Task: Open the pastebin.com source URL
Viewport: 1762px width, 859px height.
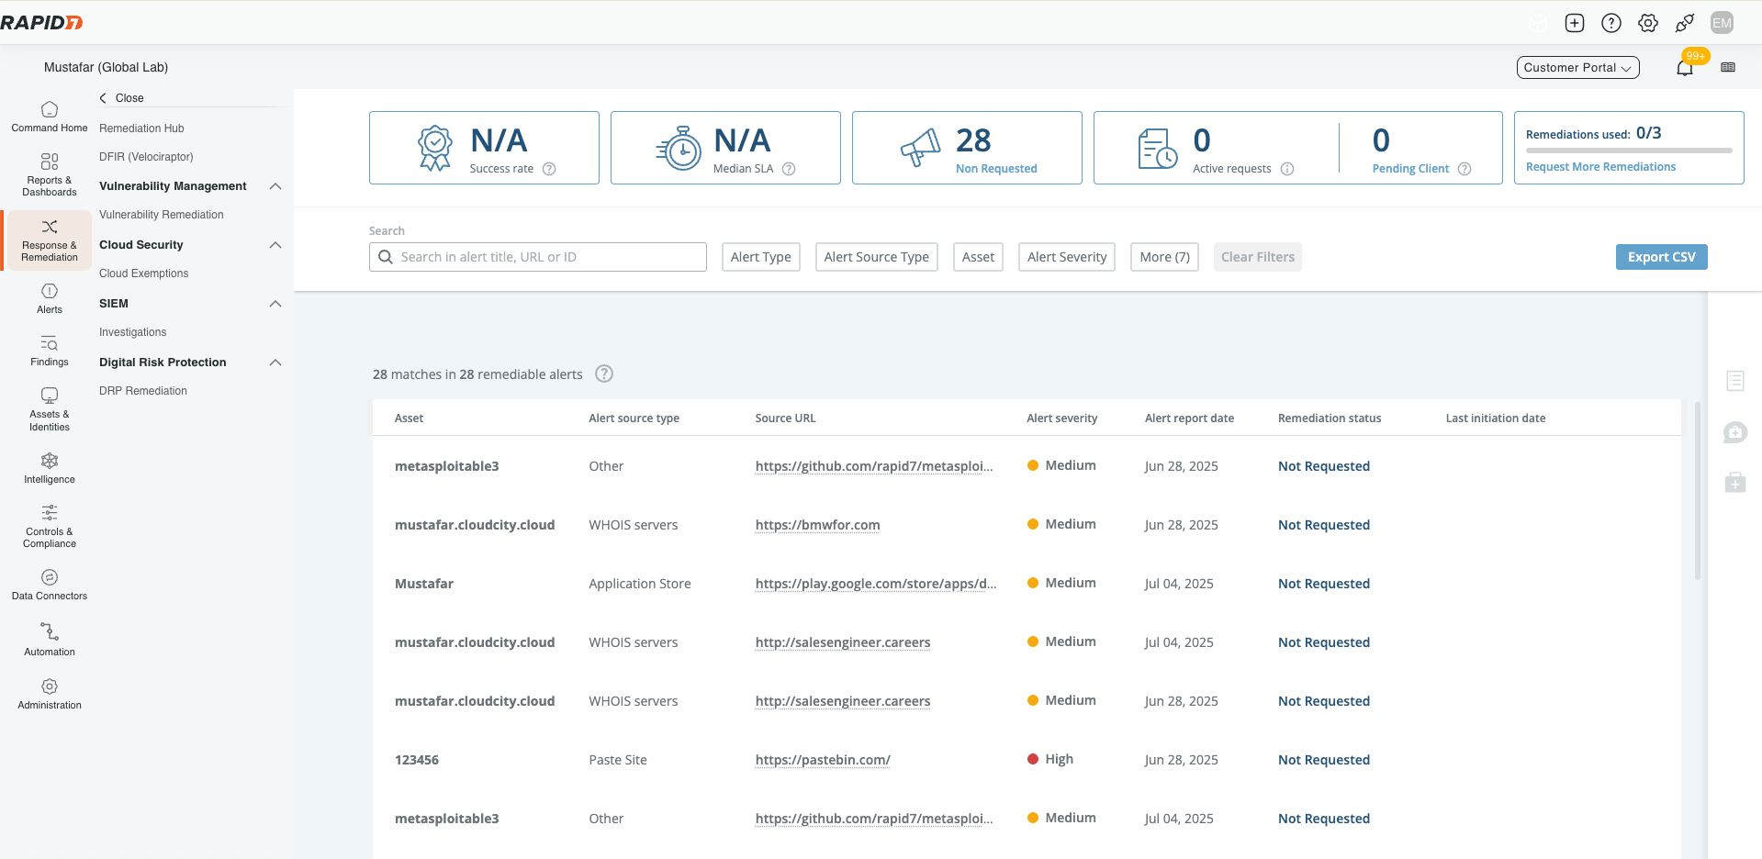Action: coord(822,760)
